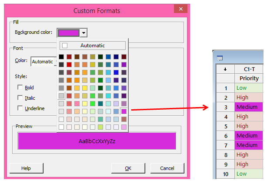Screen dimensions: 267x183
Task: Close the Custom Formats dialog
Action: [178, 10]
